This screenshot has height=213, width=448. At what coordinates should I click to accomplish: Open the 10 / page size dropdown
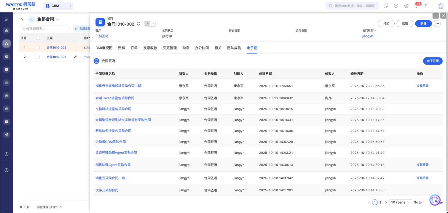pos(400,202)
